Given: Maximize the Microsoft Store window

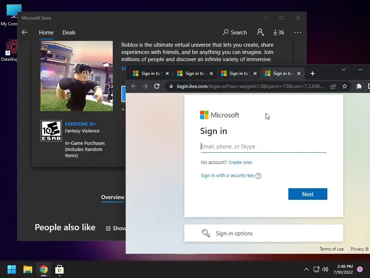Looking at the screenshot, I should click(x=281, y=18).
